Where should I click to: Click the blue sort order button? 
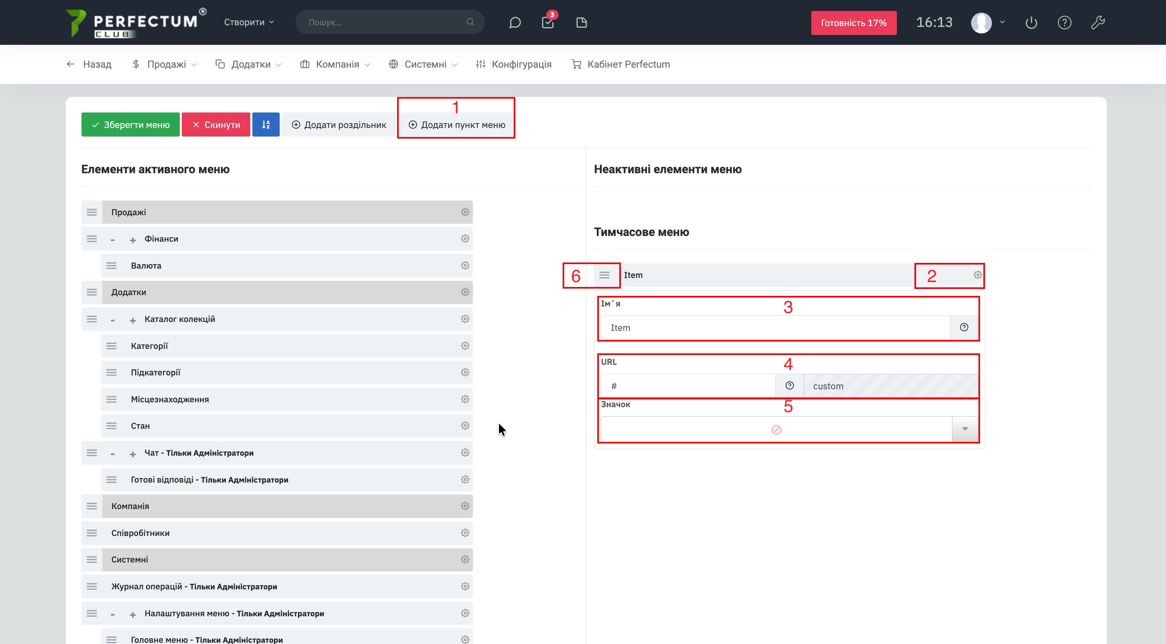(x=266, y=124)
